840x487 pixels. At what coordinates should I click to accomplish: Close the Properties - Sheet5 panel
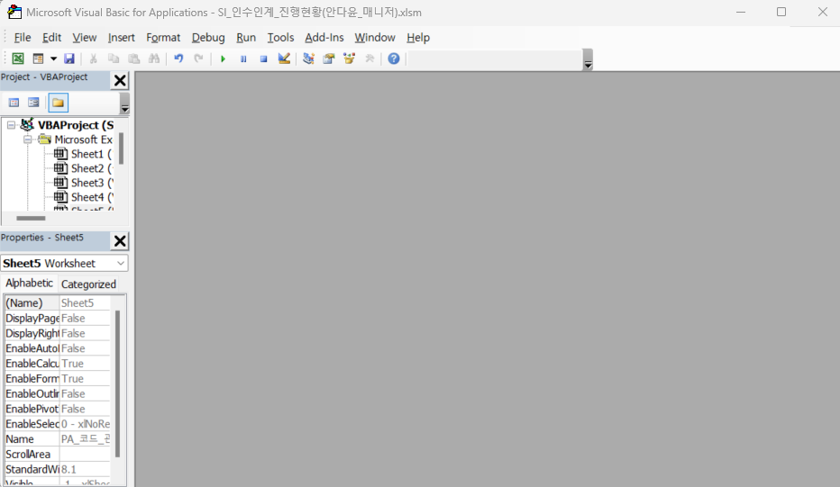(120, 241)
